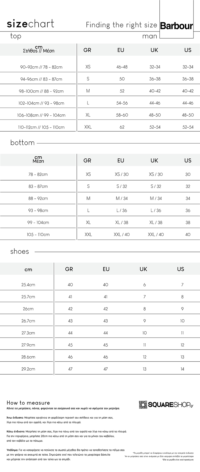The width and height of the screenshot is (200, 472).
Task: Click the sizechart title text
Action: (30, 24)
